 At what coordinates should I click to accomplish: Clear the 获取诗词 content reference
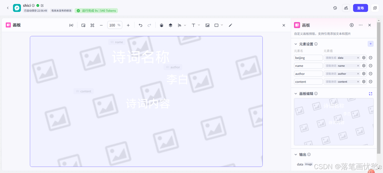(x=358, y=82)
